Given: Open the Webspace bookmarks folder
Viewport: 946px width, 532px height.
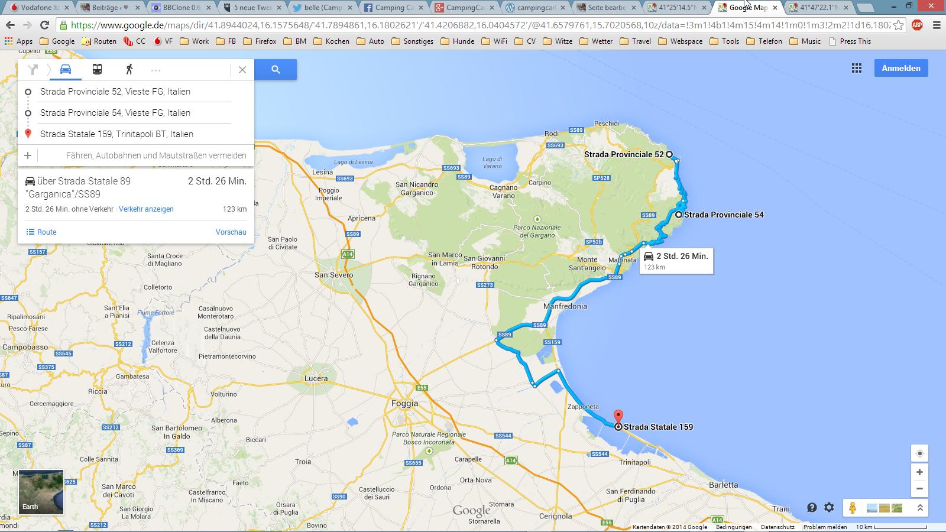Looking at the screenshot, I should point(680,41).
